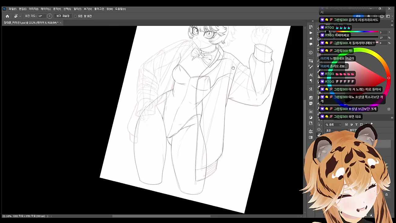Toggle the pixel layer filter icon
Viewport: 396px width, 223px height.
click(346, 125)
